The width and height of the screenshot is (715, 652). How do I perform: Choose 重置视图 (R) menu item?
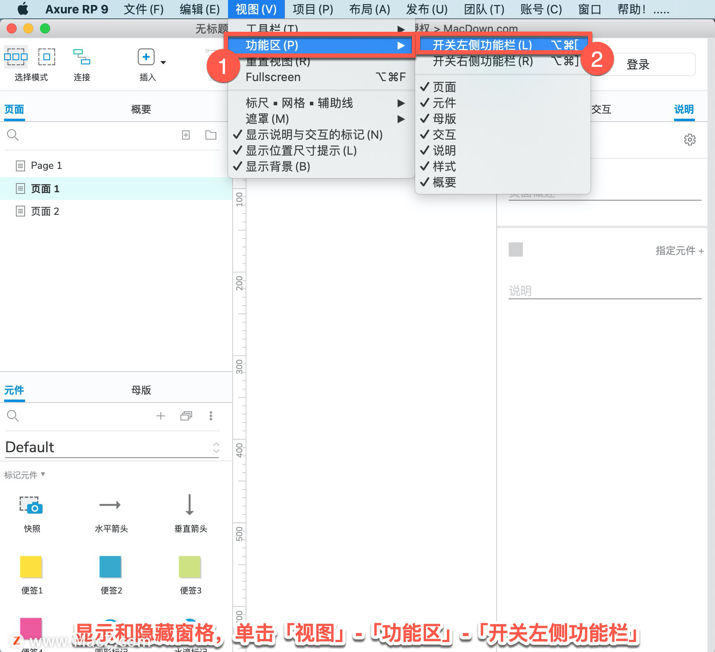click(321, 61)
